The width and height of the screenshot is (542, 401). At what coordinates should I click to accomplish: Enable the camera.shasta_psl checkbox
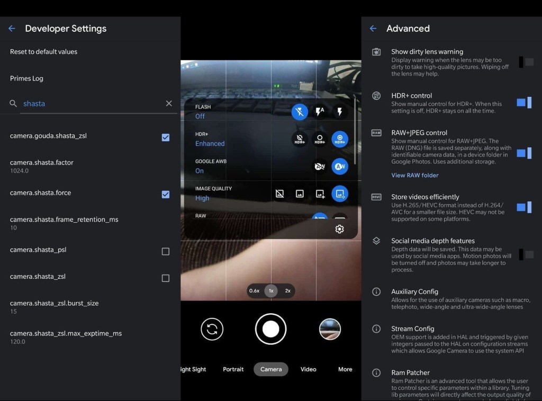point(166,251)
